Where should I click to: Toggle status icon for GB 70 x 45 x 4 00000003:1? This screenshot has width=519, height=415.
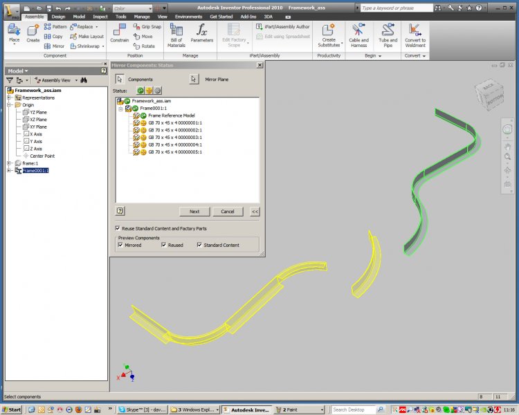pos(143,138)
